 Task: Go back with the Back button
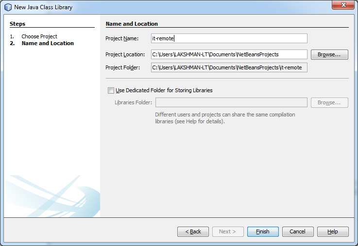click(x=193, y=231)
